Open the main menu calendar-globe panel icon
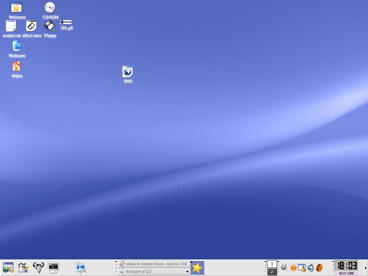 click(8, 267)
